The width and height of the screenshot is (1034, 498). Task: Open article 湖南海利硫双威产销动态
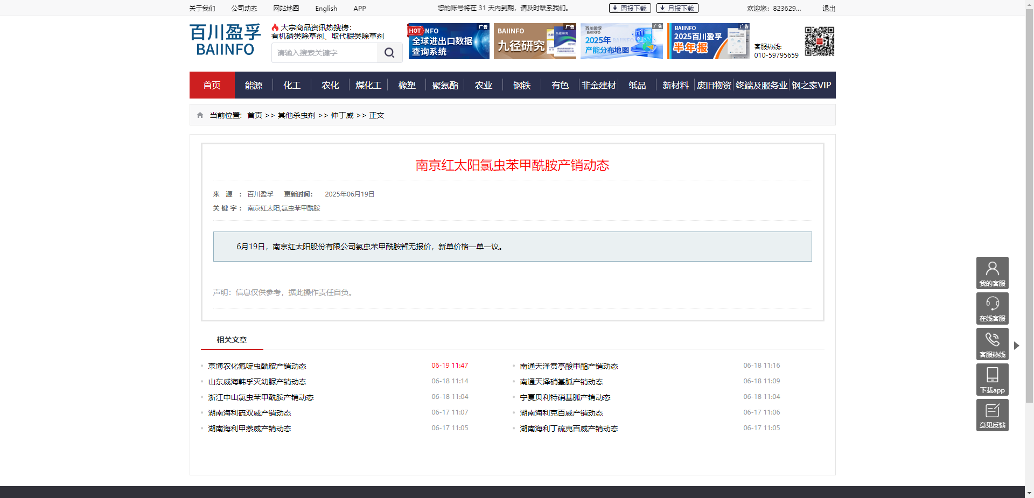click(x=249, y=413)
